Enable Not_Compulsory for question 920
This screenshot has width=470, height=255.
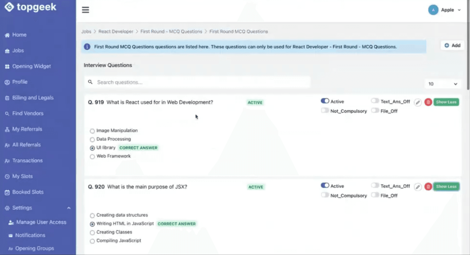point(325,195)
